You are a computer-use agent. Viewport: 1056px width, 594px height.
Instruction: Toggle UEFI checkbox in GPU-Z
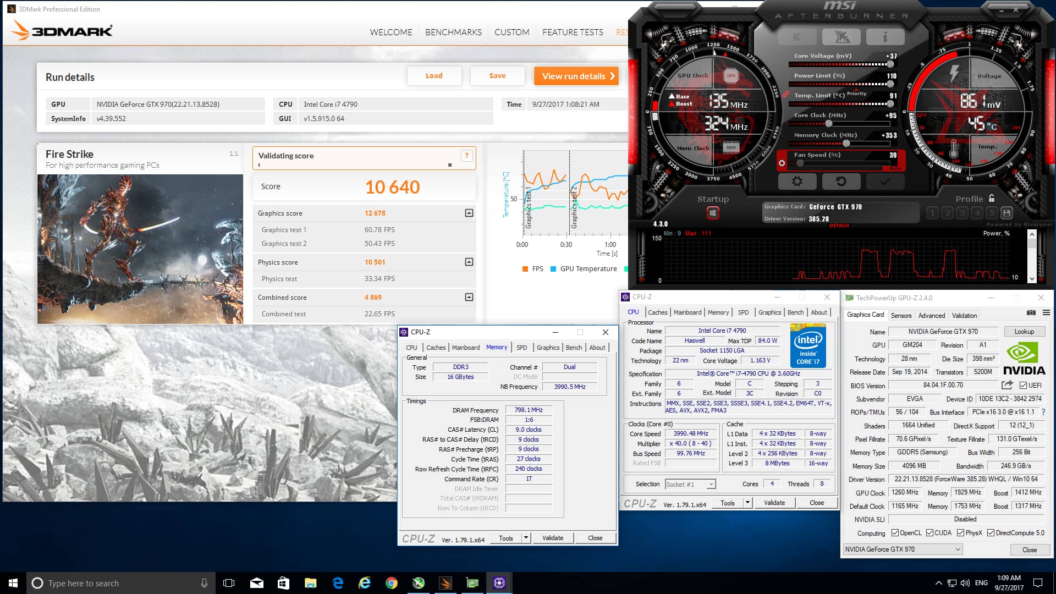[x=1023, y=386]
